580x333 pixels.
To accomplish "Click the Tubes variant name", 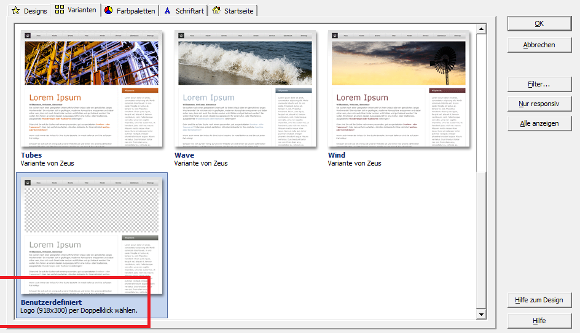I will coord(31,155).
